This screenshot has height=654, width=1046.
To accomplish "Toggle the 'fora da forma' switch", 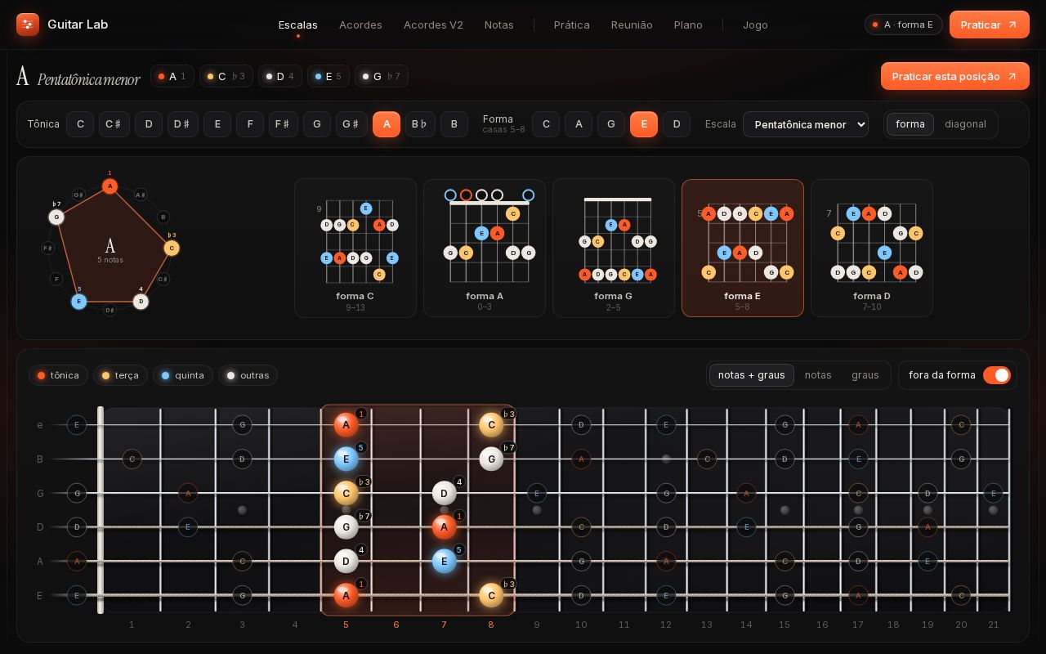I will [997, 375].
